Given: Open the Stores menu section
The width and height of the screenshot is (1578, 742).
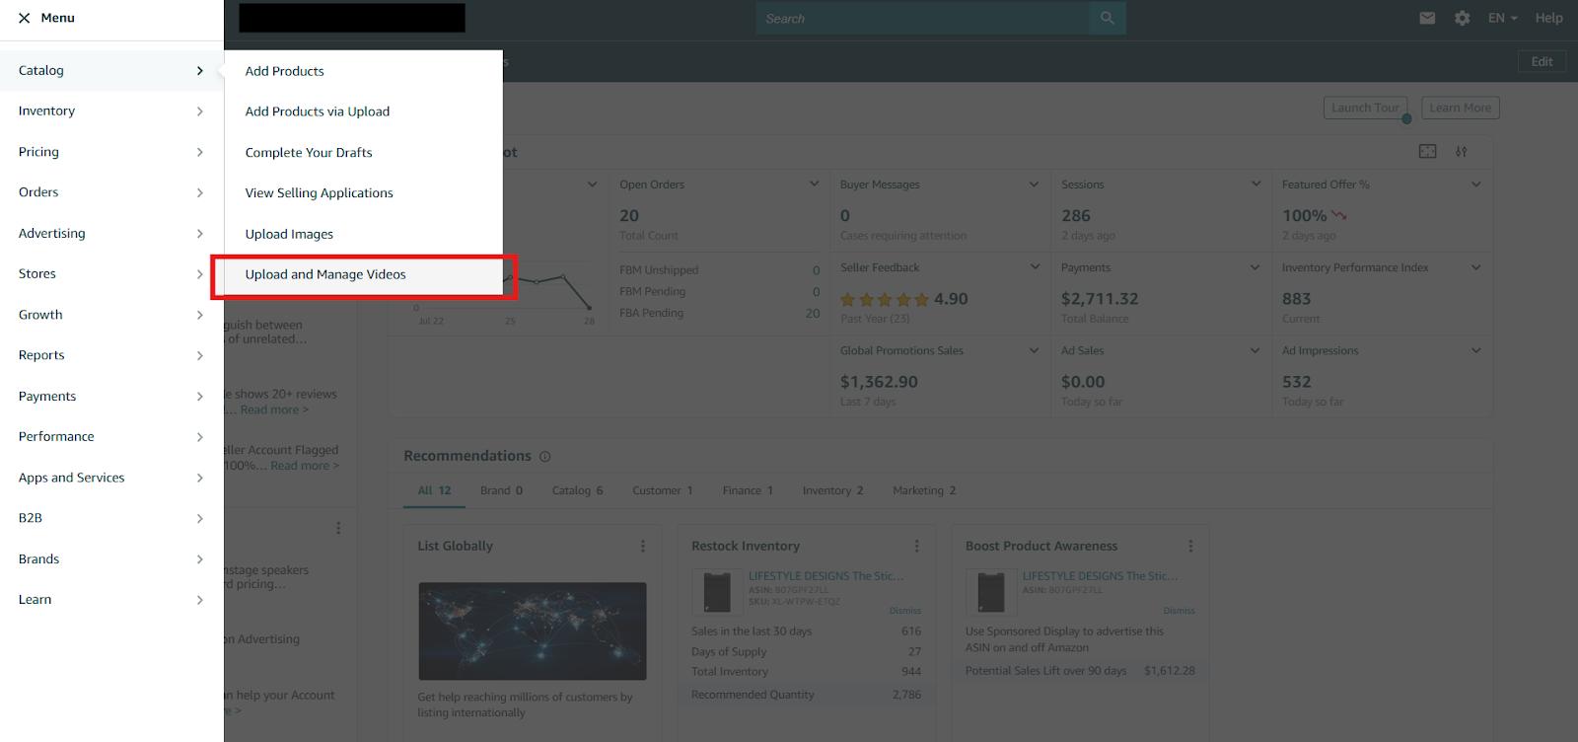Looking at the screenshot, I should 111,273.
